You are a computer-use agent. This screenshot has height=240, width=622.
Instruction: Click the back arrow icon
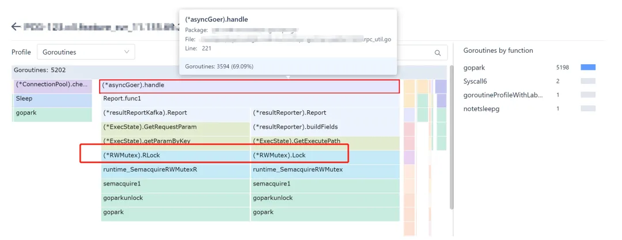pyautogui.click(x=16, y=27)
